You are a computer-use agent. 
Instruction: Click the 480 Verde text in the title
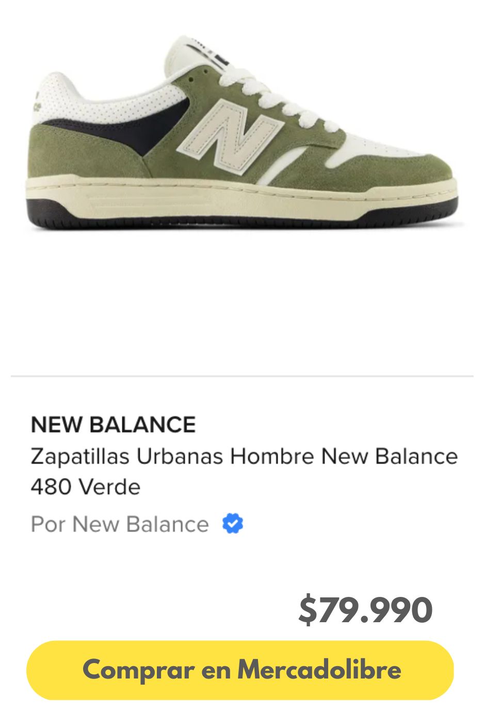[x=85, y=486]
